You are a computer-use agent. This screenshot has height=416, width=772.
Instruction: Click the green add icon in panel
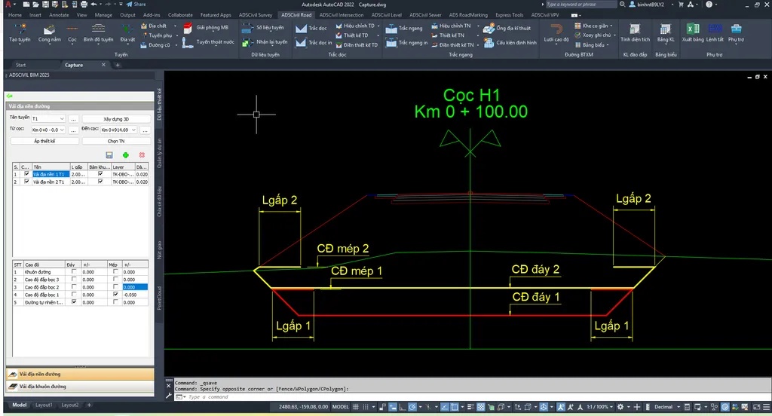coord(126,155)
